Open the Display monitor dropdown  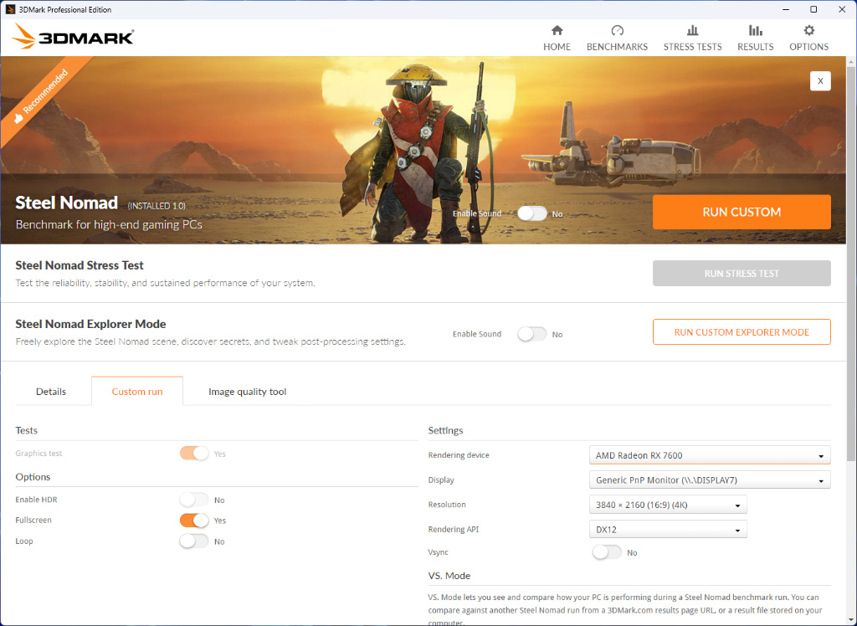point(710,480)
